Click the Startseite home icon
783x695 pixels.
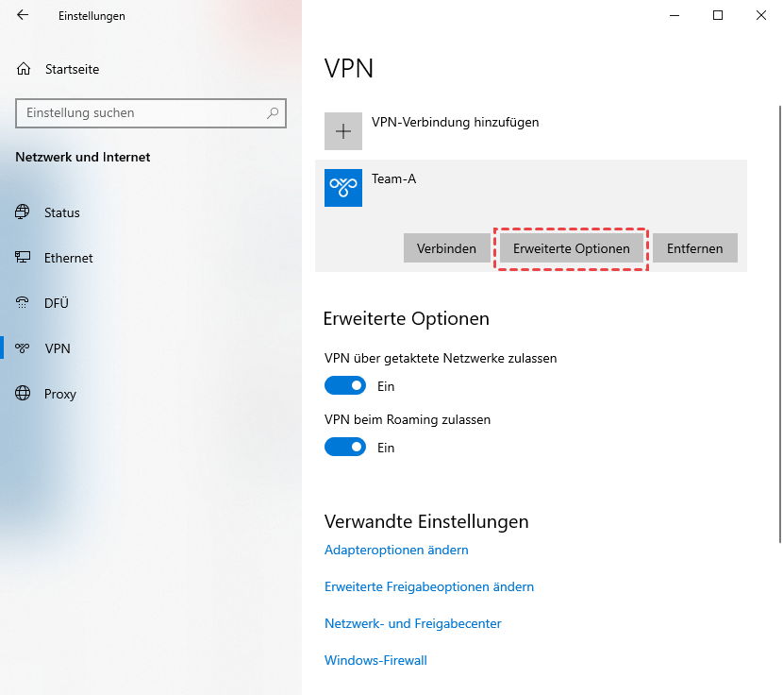pos(24,69)
